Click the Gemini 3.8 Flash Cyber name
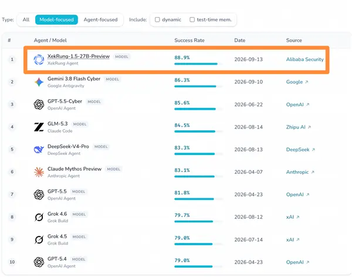The image size is (352, 277). [x=74, y=79]
